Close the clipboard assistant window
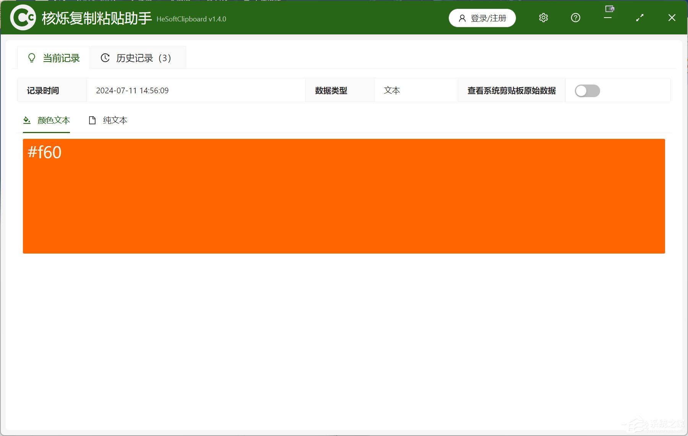Screen dimensions: 688x436 pyautogui.click(x=672, y=18)
